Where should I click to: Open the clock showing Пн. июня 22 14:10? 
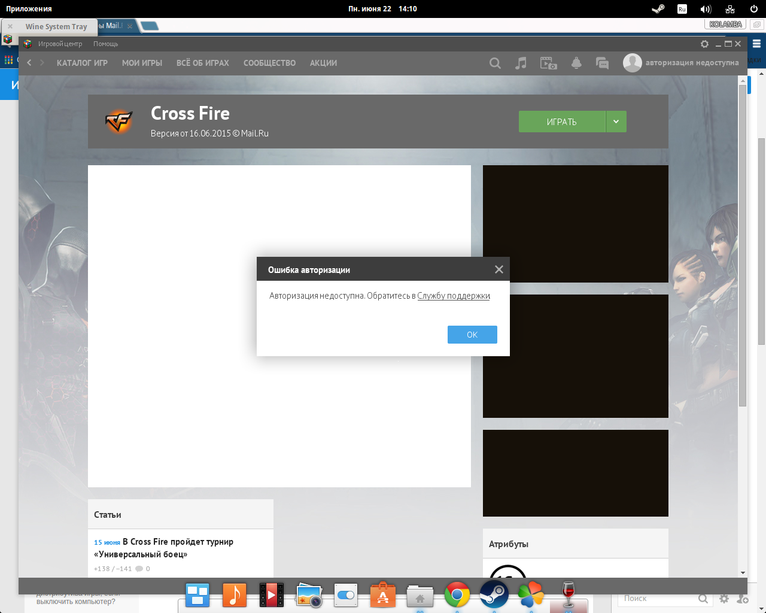[x=382, y=9]
